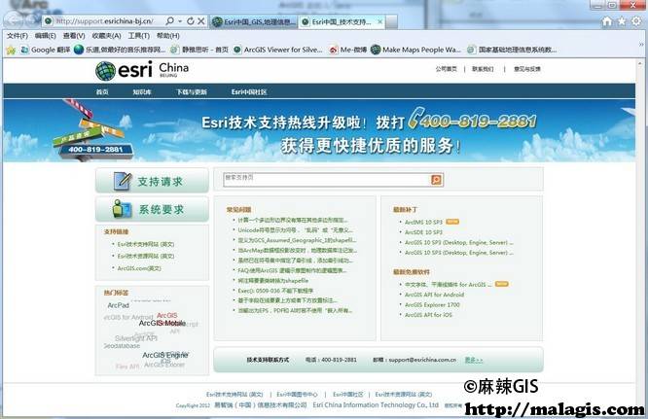The image size is (648, 419).
Task: Close the Esri中国_技术支持 tab
Action: (379, 22)
